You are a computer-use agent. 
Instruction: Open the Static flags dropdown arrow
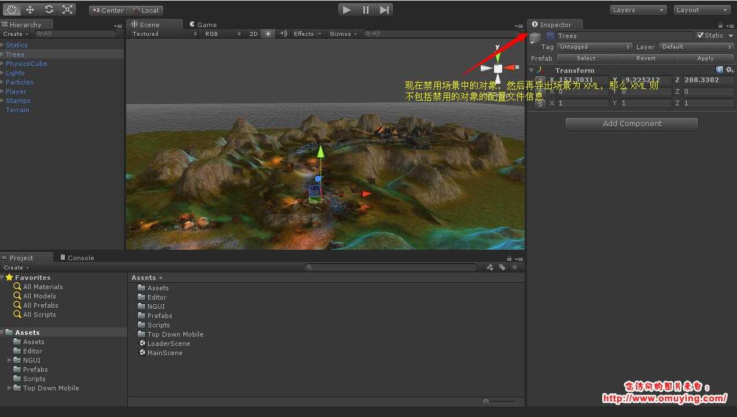pyautogui.click(x=731, y=36)
